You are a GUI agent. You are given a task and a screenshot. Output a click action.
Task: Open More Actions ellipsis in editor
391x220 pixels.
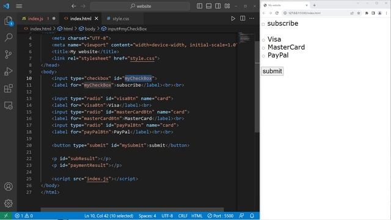coord(252,18)
